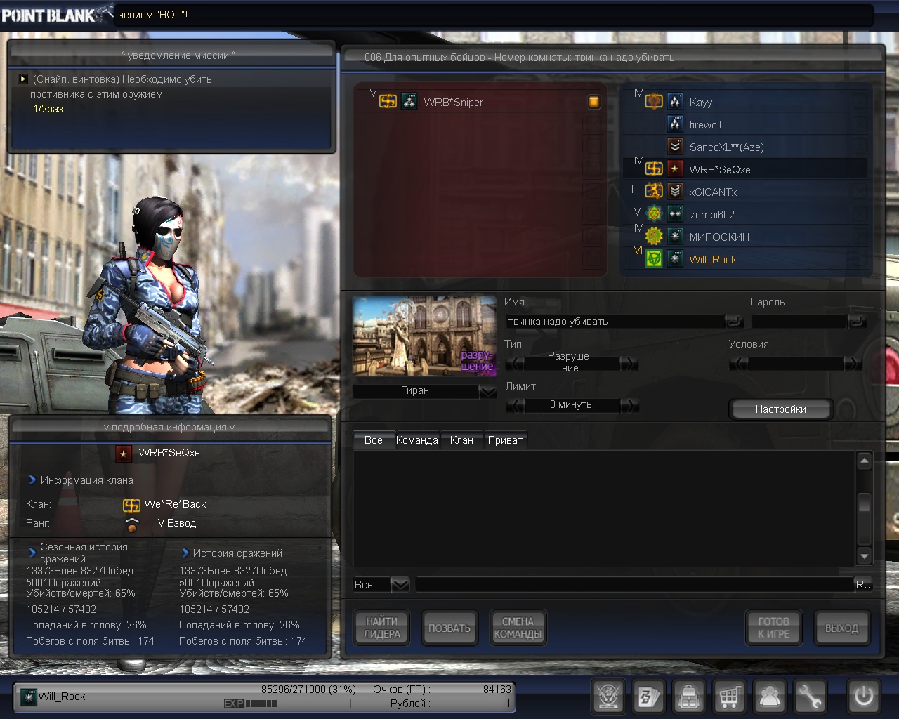Open the PB mission cards icon
This screenshot has width=899, height=719.
(648, 697)
